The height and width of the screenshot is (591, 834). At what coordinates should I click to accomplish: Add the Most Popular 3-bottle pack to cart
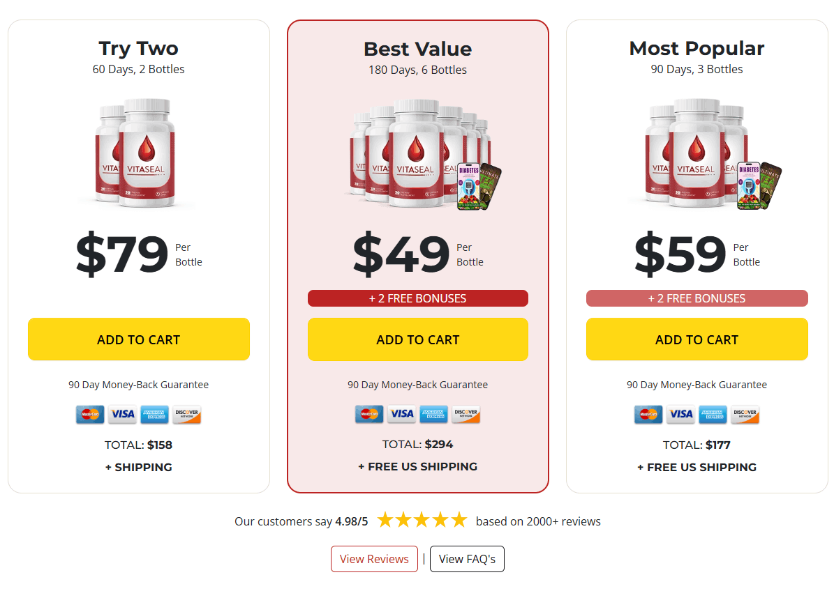coord(697,339)
